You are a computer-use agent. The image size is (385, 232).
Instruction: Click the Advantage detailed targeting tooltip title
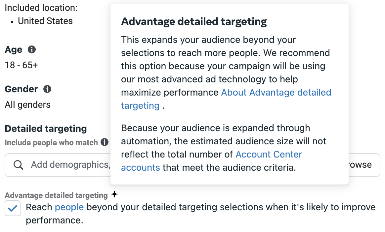[x=194, y=21]
